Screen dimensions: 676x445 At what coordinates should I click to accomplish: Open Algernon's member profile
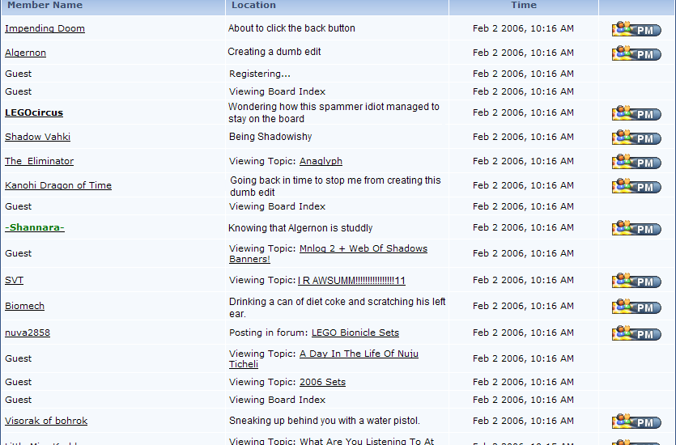coord(25,53)
